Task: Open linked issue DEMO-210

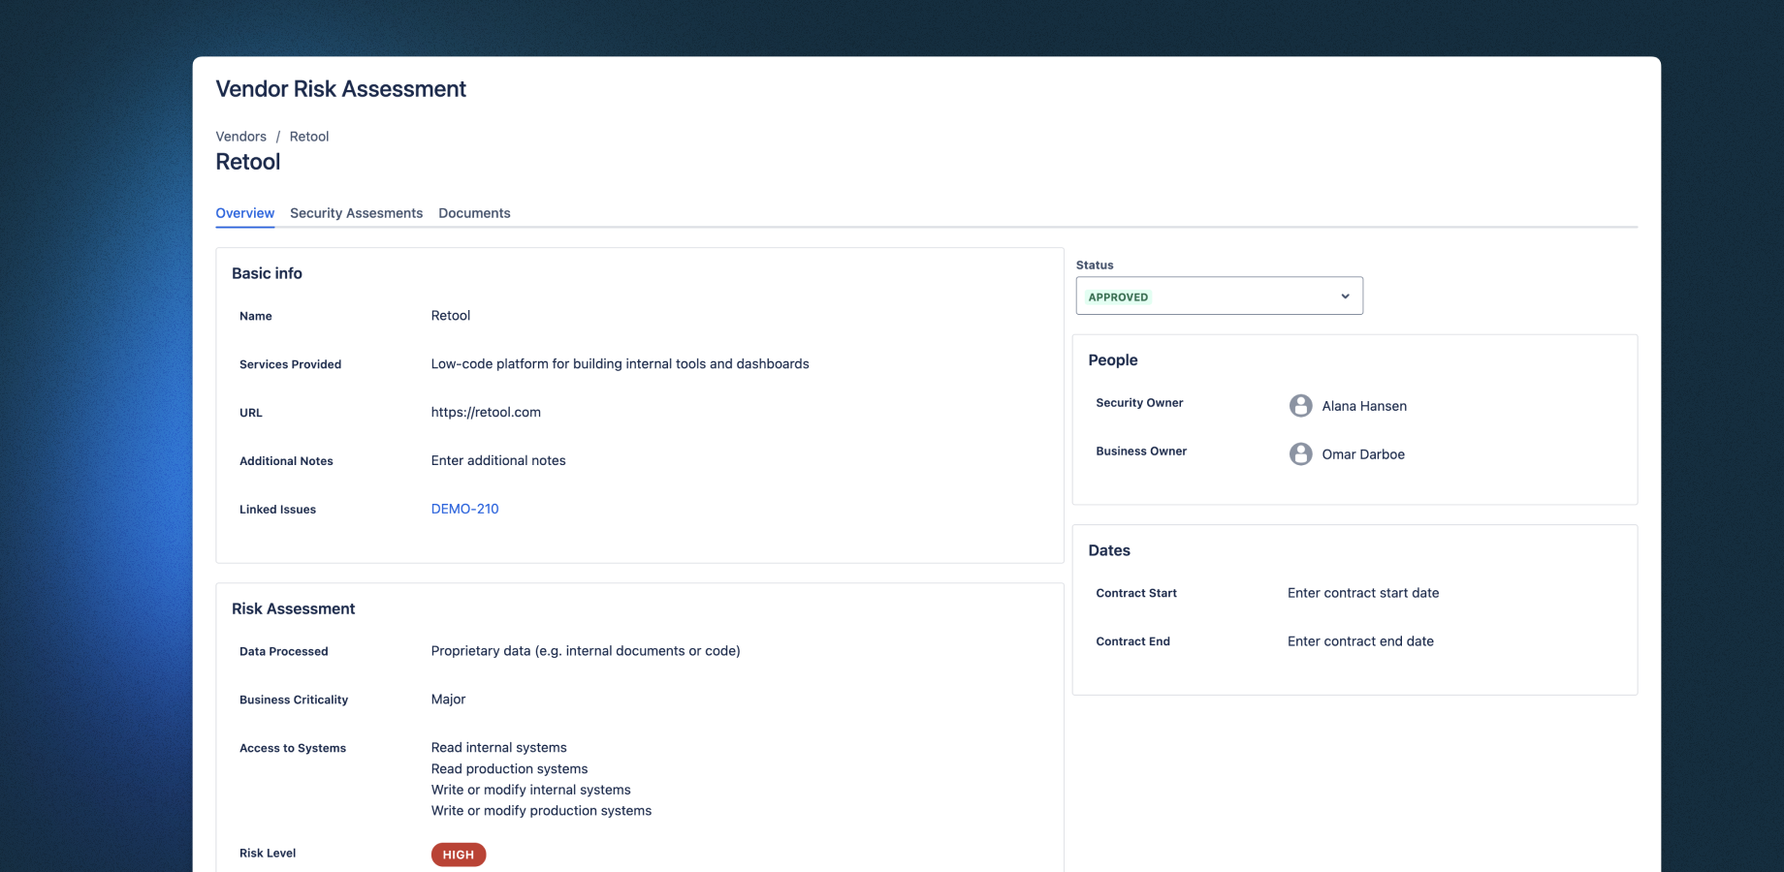Action: click(464, 509)
